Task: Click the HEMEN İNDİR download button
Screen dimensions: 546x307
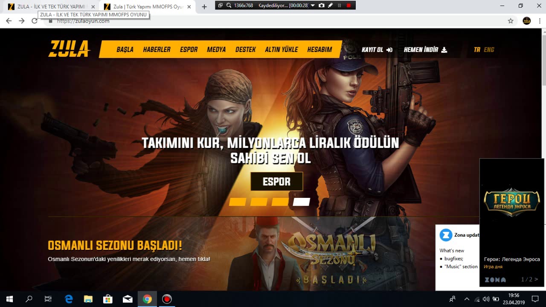Action: tap(425, 49)
